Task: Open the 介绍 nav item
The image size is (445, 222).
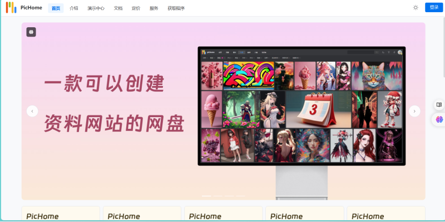Action: (x=74, y=8)
